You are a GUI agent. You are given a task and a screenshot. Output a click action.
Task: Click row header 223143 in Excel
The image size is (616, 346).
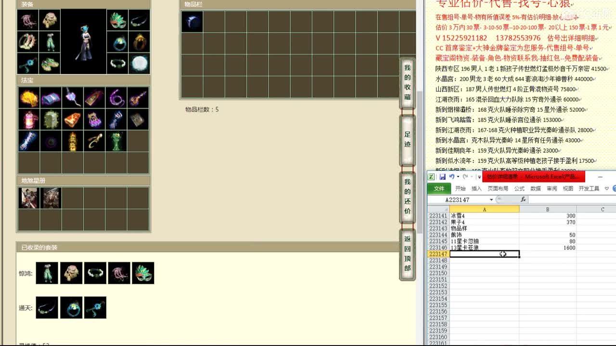click(438, 228)
